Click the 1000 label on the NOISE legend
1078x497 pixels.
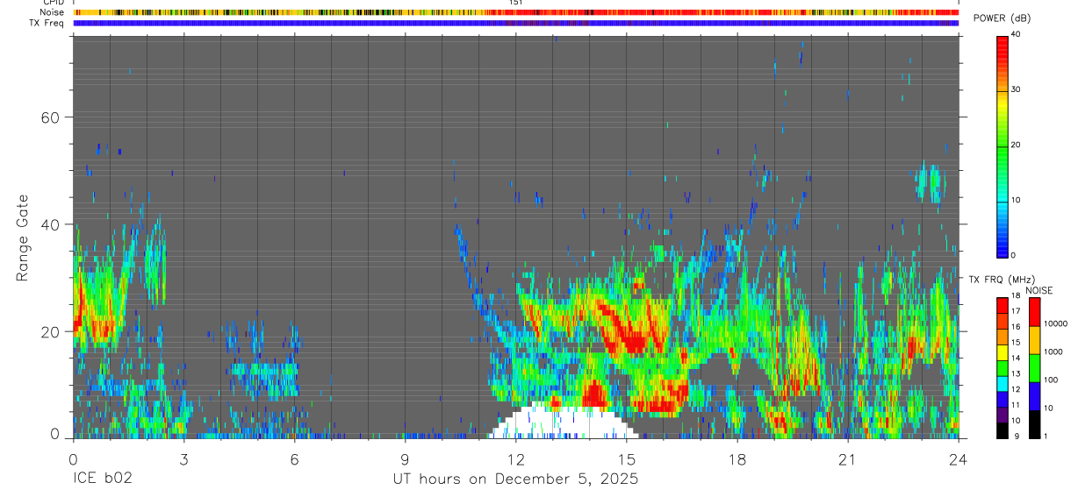[x=1053, y=351]
